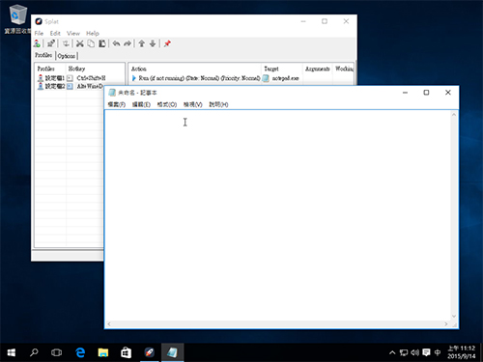The height and width of the screenshot is (362, 483).
Task: Switch to Splat via its taskbar icon
Action: [x=150, y=352]
